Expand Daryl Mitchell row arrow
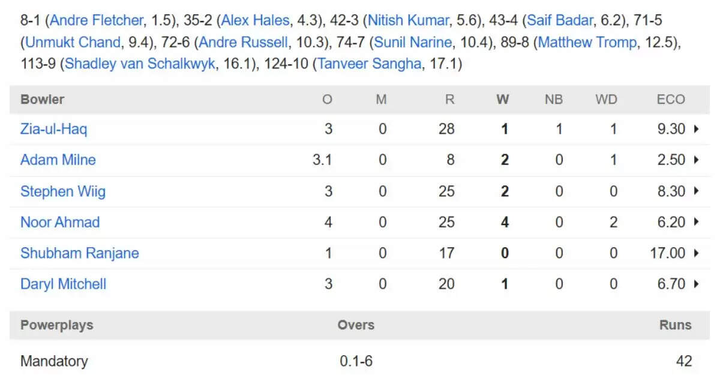The width and height of the screenshot is (720, 378). (697, 284)
